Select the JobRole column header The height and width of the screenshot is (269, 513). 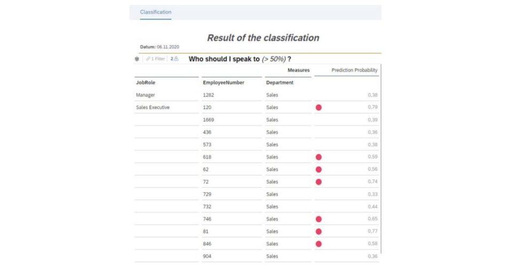tap(145, 83)
